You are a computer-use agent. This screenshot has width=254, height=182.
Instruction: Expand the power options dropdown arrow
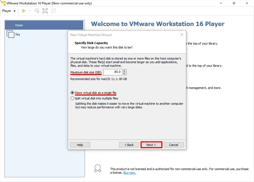click(x=30, y=11)
